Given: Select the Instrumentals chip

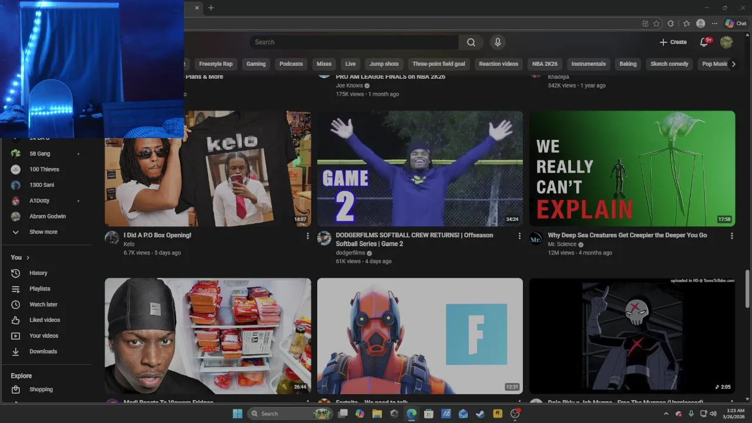Looking at the screenshot, I should (589, 64).
